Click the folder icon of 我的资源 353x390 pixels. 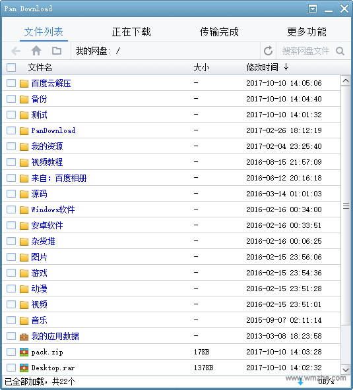(24, 147)
